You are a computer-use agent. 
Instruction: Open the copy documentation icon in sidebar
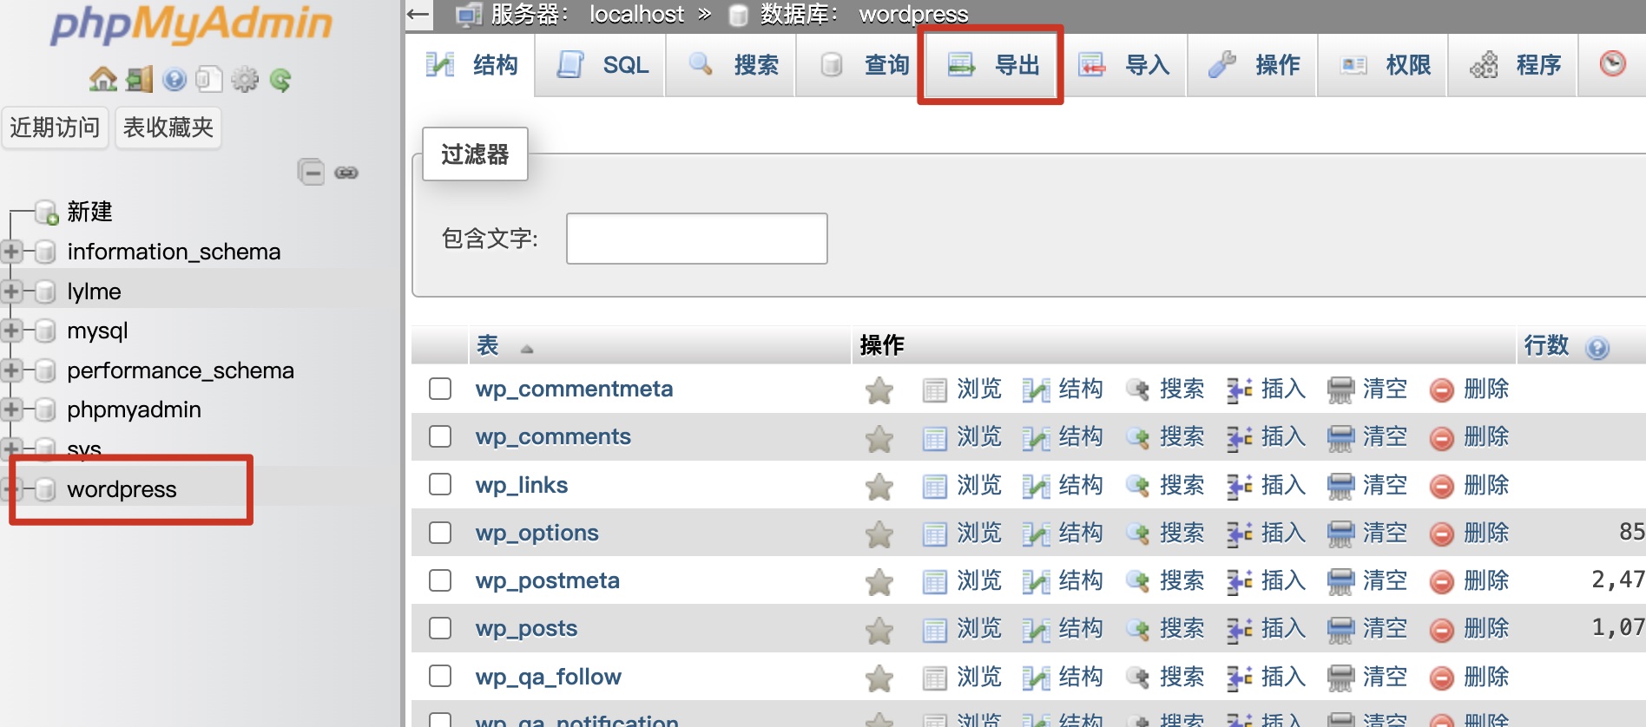pyautogui.click(x=209, y=80)
